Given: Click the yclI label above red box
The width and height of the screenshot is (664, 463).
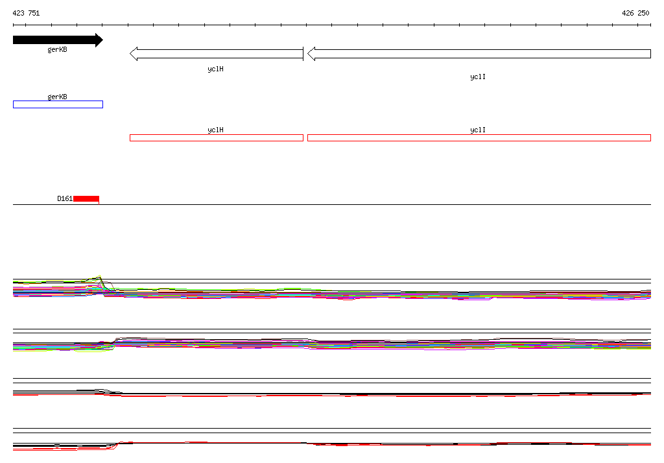Looking at the screenshot, I should pos(478,130).
